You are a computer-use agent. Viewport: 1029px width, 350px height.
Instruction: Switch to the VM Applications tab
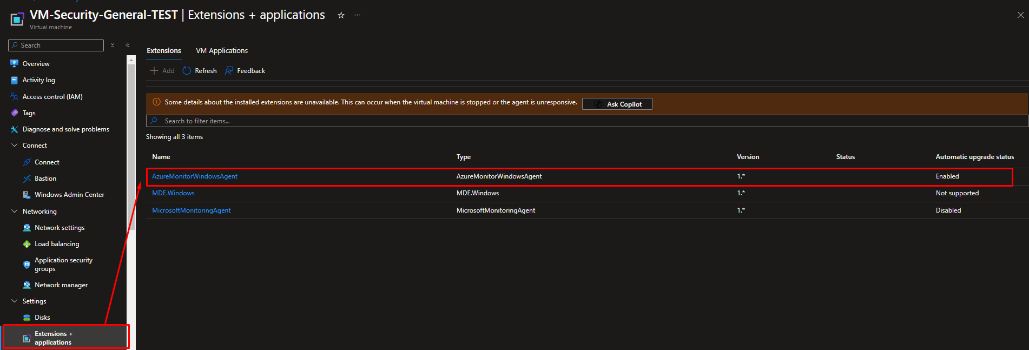pos(222,51)
